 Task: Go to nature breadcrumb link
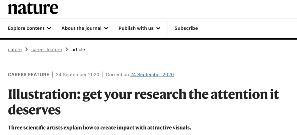[15, 49]
